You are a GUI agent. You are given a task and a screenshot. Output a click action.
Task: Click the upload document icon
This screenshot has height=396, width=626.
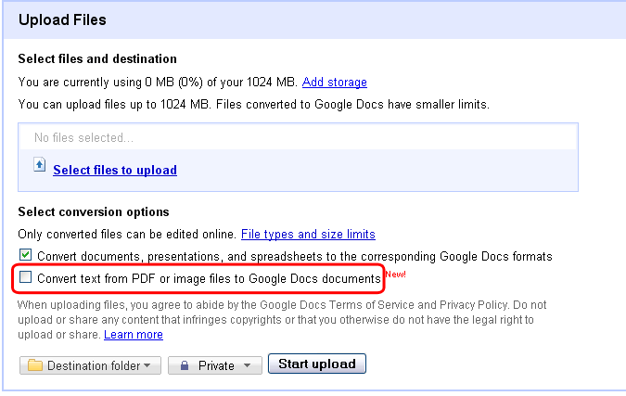[x=40, y=165]
